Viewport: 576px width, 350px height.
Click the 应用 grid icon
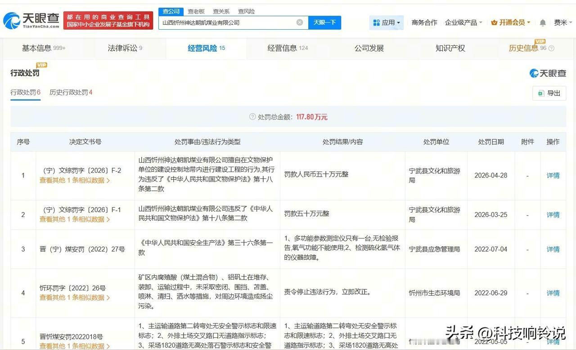click(x=376, y=22)
